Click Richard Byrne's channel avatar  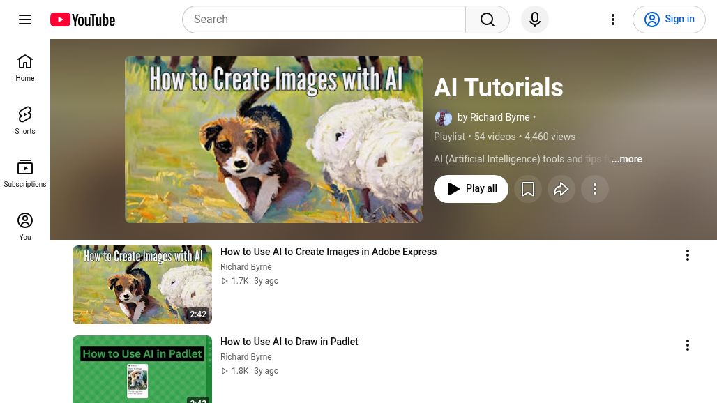tap(443, 117)
